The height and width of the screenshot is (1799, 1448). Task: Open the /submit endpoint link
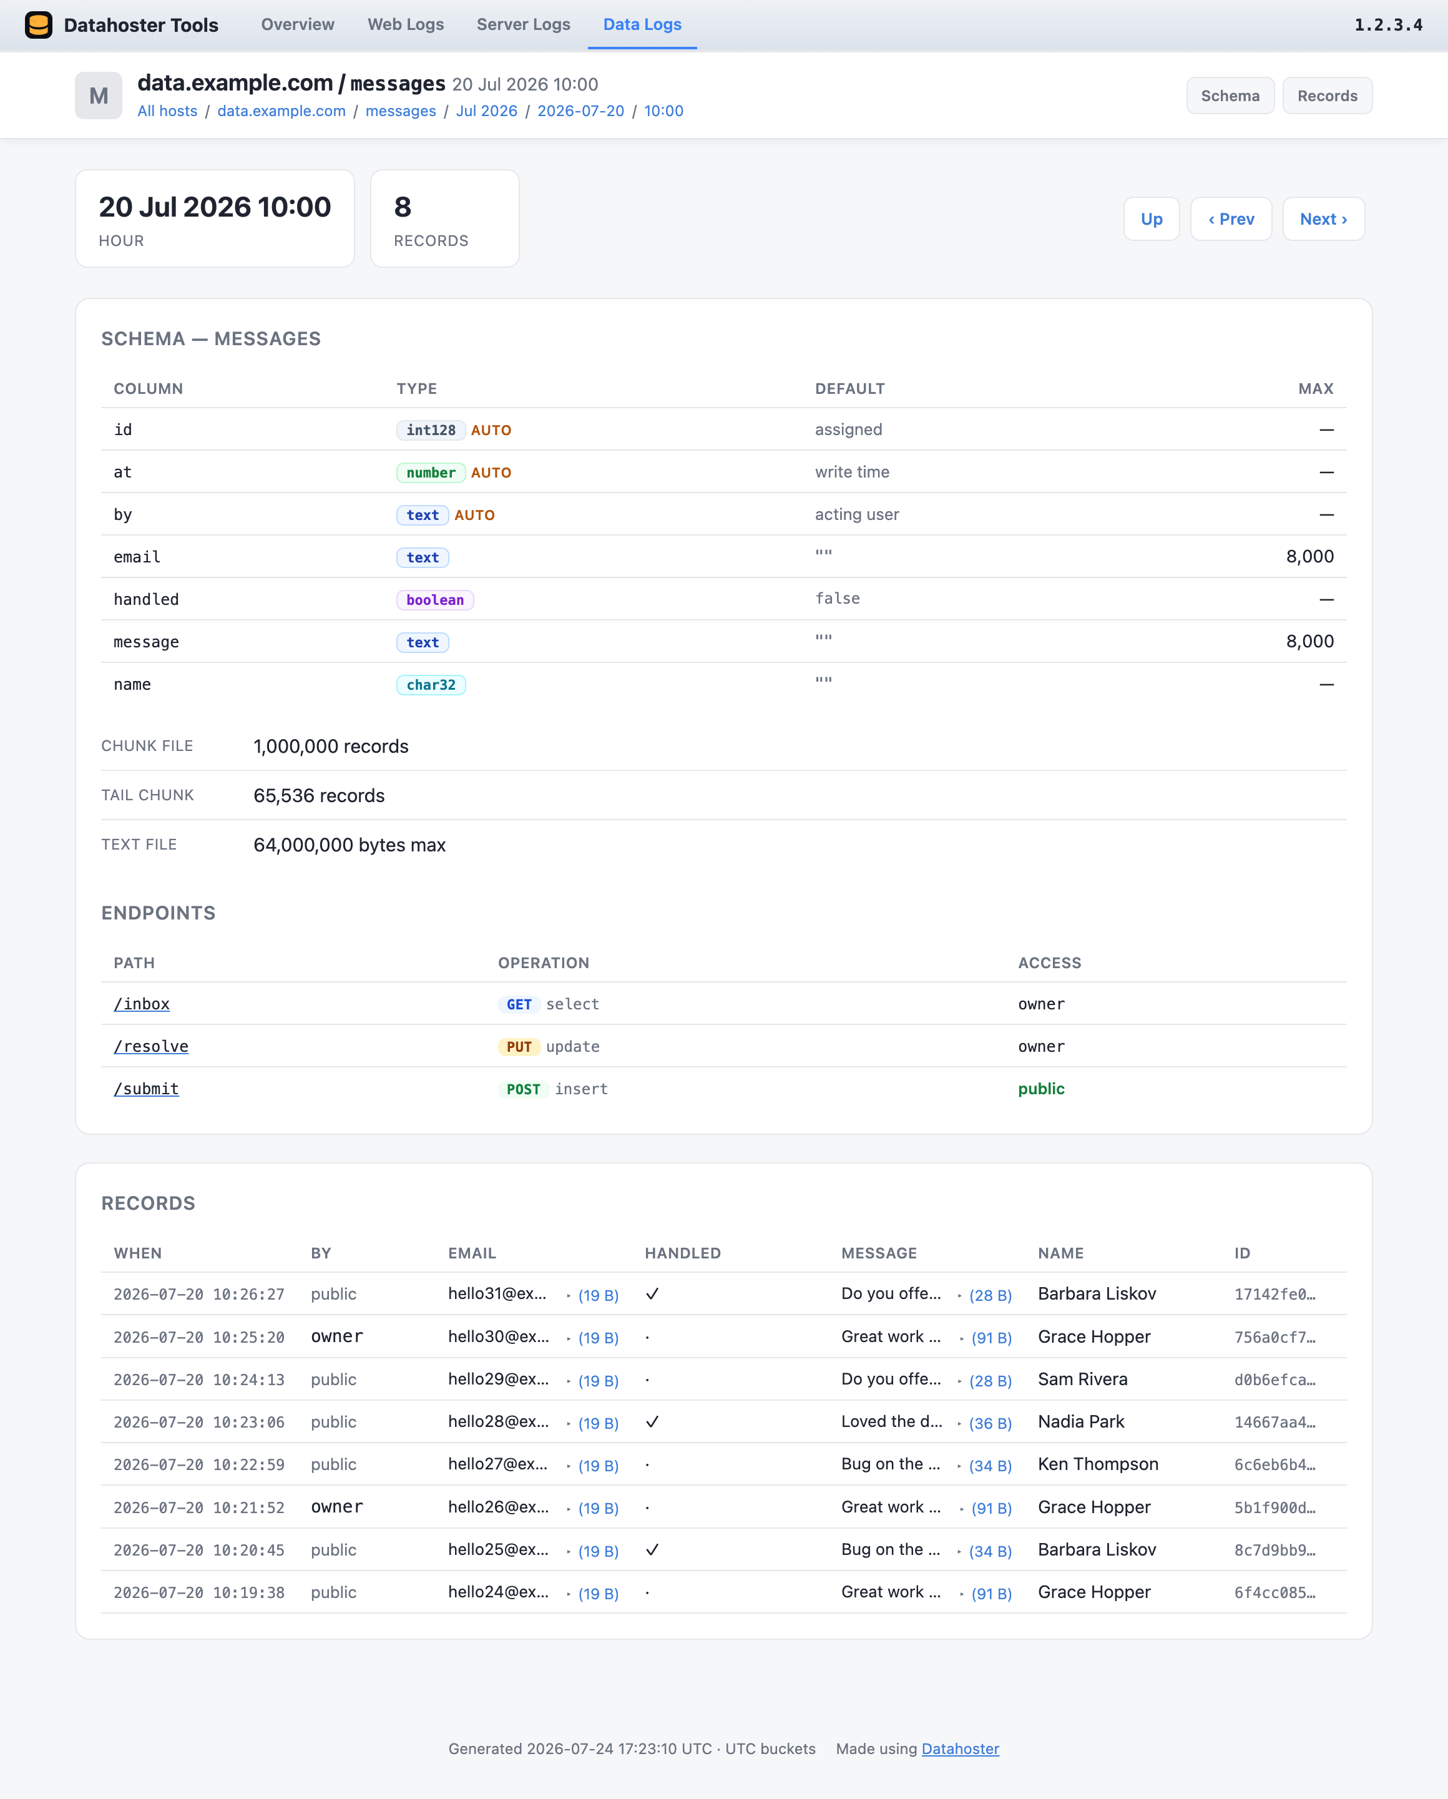coord(146,1089)
